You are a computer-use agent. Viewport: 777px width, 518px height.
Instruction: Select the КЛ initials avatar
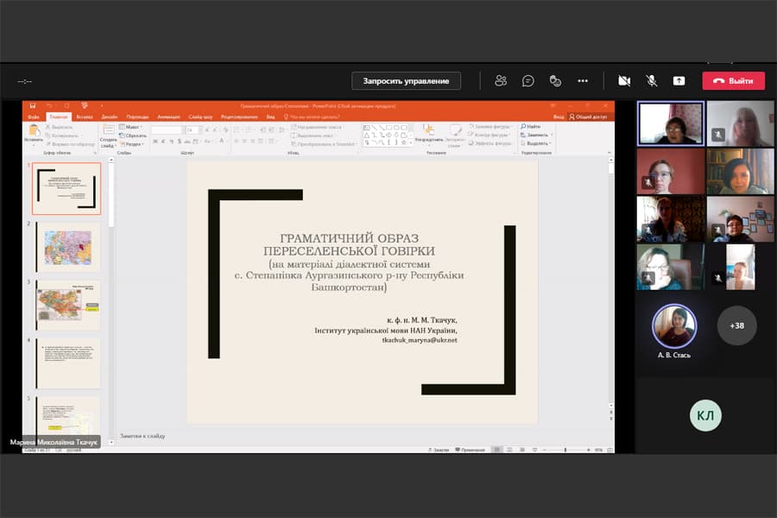pos(705,415)
